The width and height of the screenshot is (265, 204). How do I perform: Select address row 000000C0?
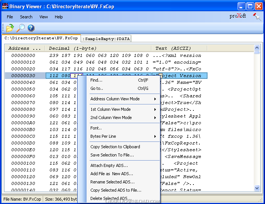(x=23, y=137)
